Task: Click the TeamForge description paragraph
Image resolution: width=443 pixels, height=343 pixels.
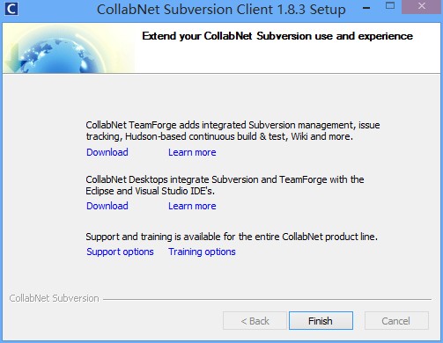Action: coord(233,131)
